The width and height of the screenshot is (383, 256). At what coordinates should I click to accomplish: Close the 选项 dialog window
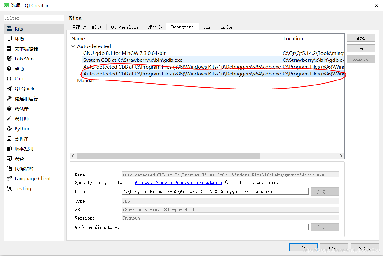pyautogui.click(x=376, y=5)
